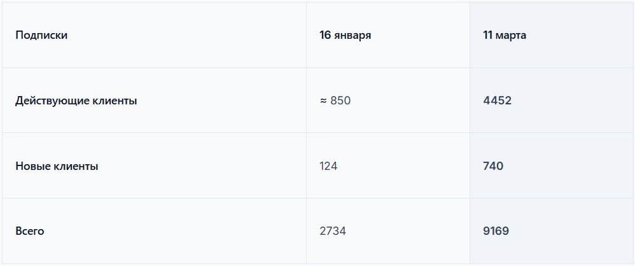Image resolution: width=635 pixels, height=266 pixels.
Task: Click the number 11 in the date header
Action: tap(487, 35)
